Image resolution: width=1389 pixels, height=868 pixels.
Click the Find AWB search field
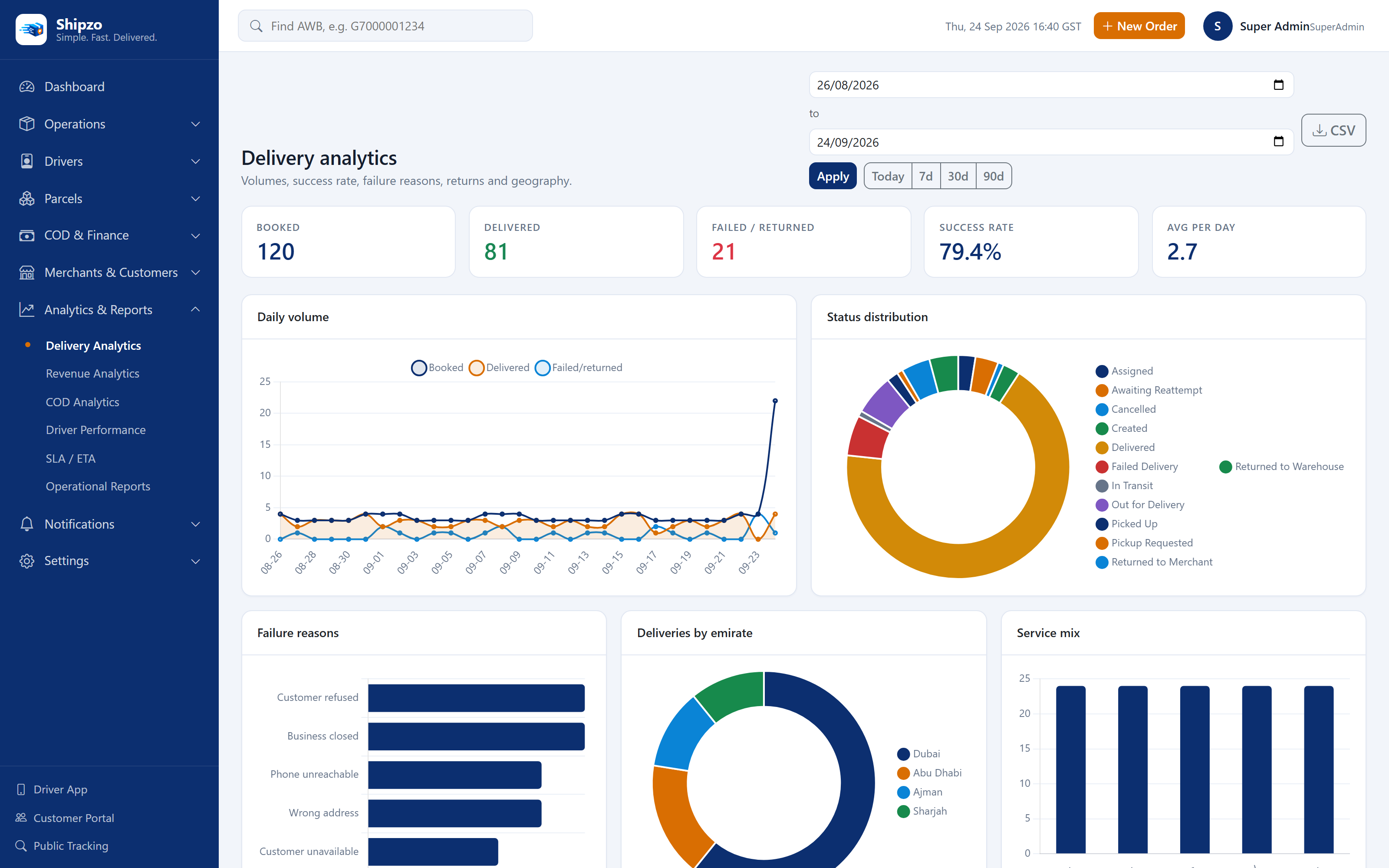pyautogui.click(x=385, y=26)
